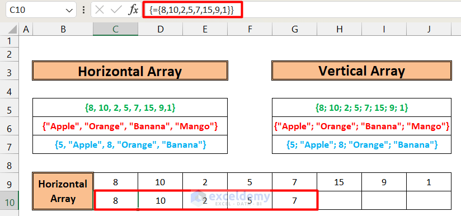461x216 pixels.
Task: Select column D header
Action: pos(160,29)
